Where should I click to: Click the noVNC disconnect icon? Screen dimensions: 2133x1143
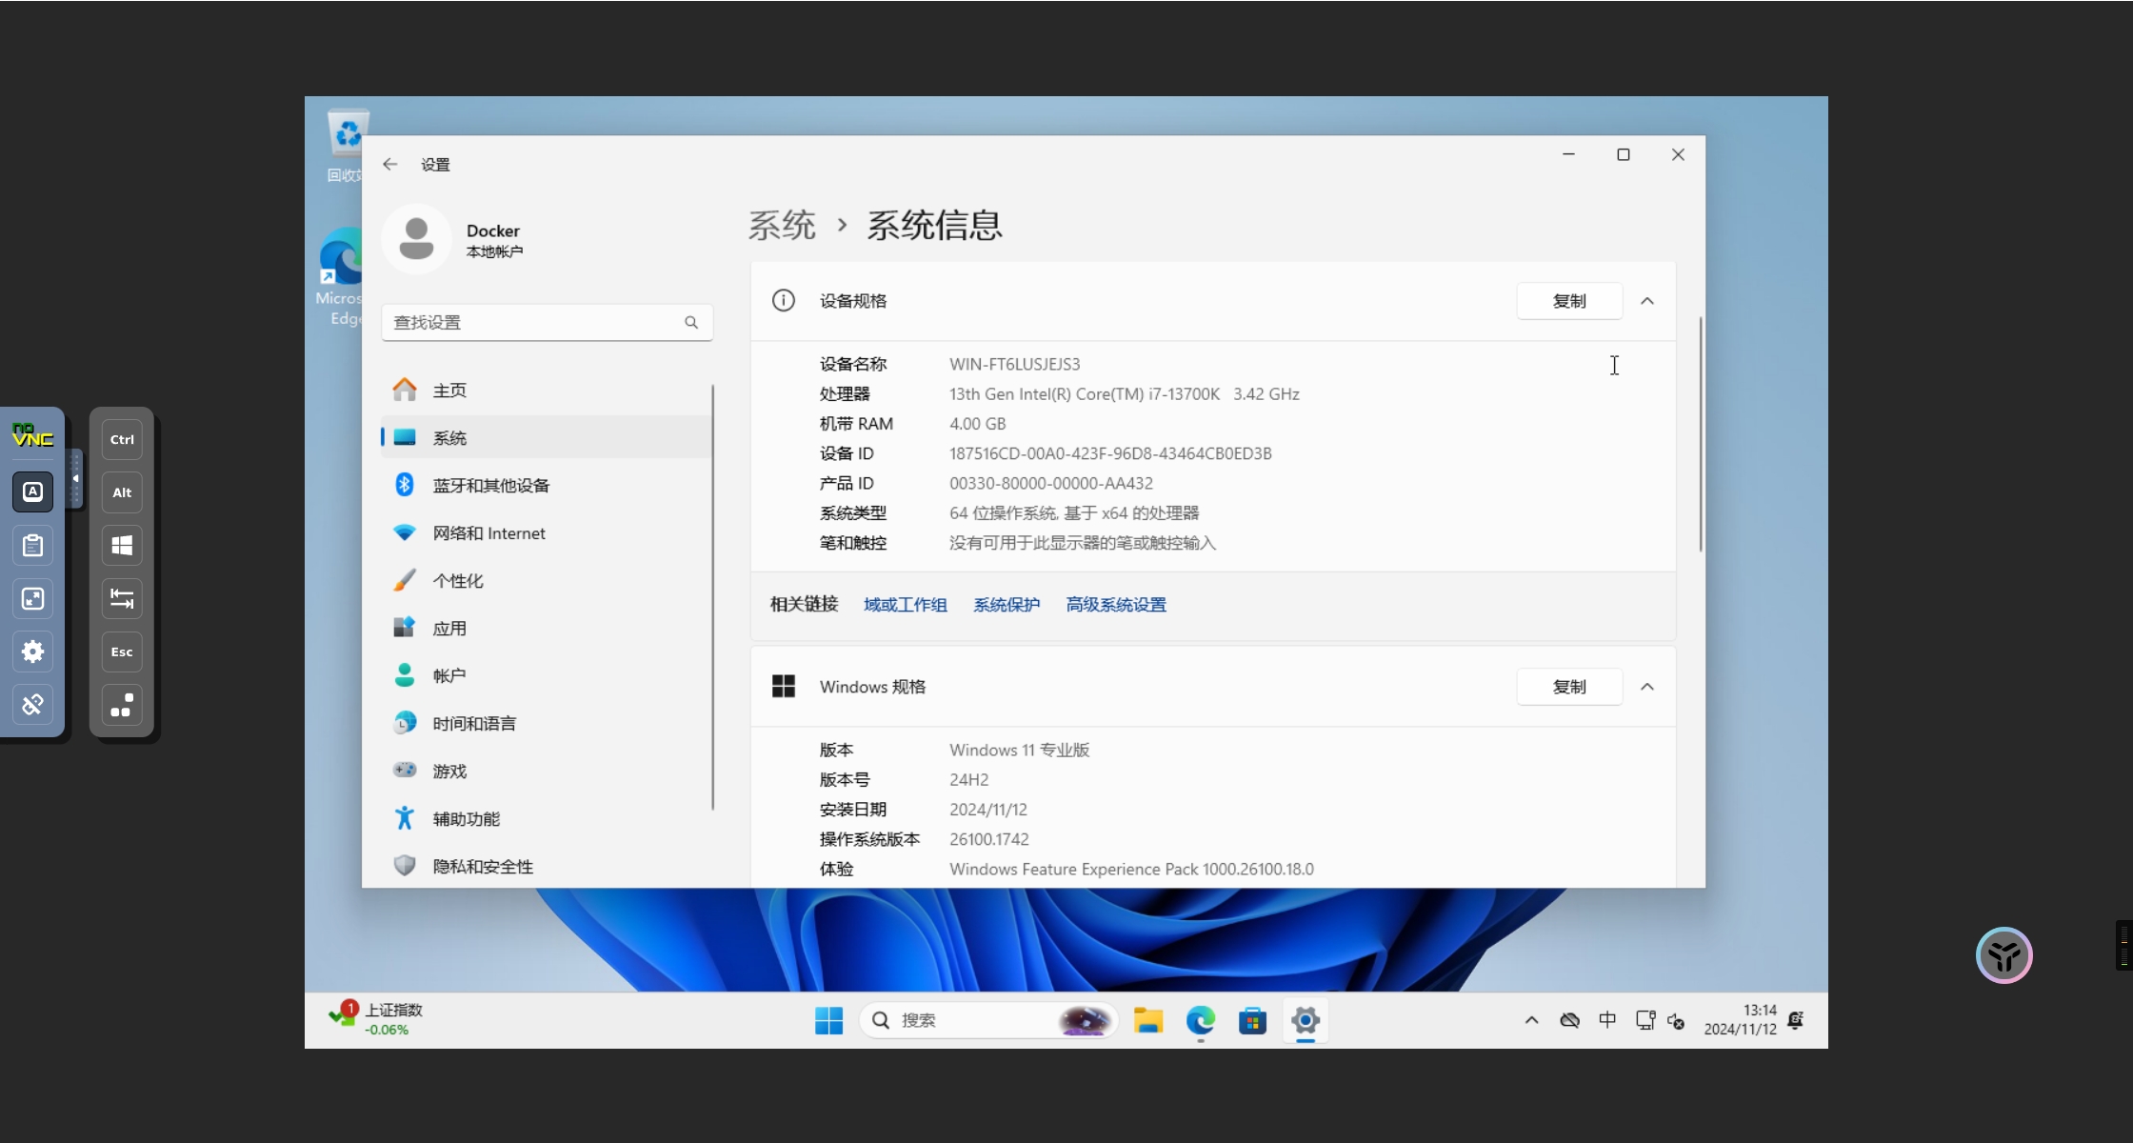click(32, 705)
